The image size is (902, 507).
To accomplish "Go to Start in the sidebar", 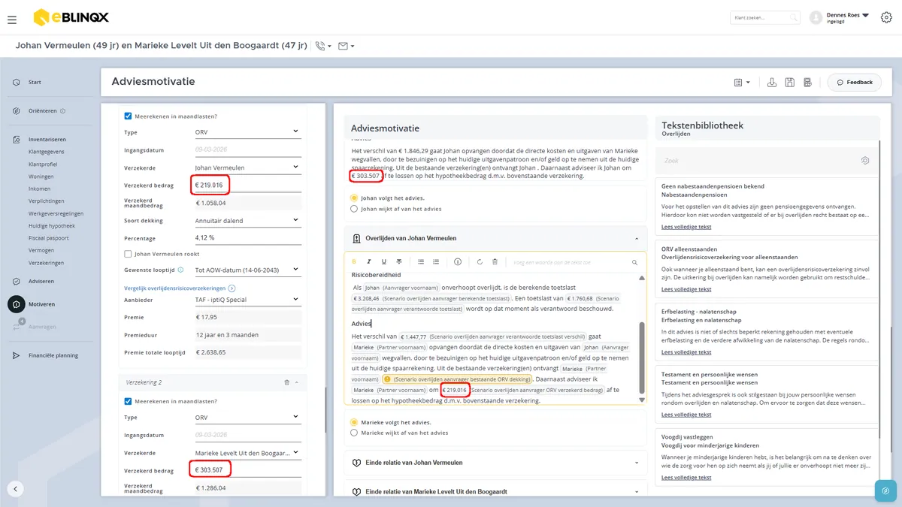I will click(35, 82).
